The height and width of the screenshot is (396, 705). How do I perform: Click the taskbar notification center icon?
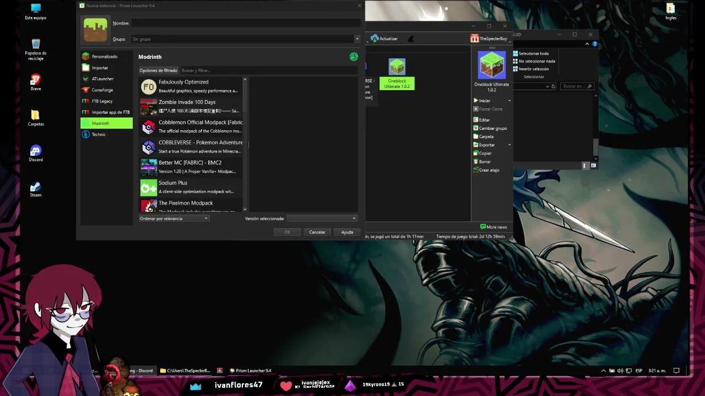[x=676, y=371]
